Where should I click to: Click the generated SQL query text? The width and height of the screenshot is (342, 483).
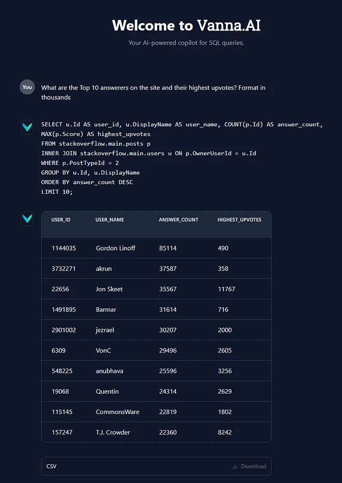pos(182,158)
